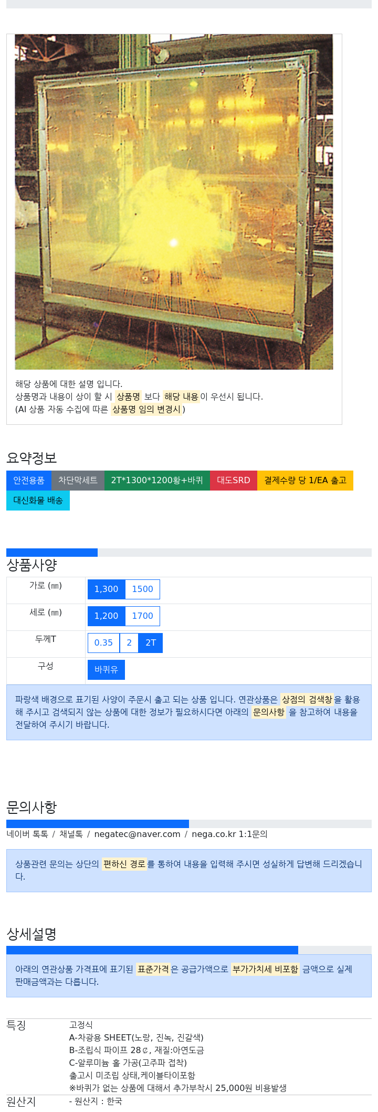This screenshot has width=378, height=1112.
Task: Click the 결제수량 당 1/EA 출고 tag
Action: pyautogui.click(x=305, y=481)
